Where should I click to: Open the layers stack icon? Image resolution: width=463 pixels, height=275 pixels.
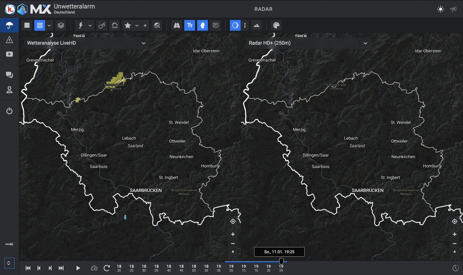61,25
